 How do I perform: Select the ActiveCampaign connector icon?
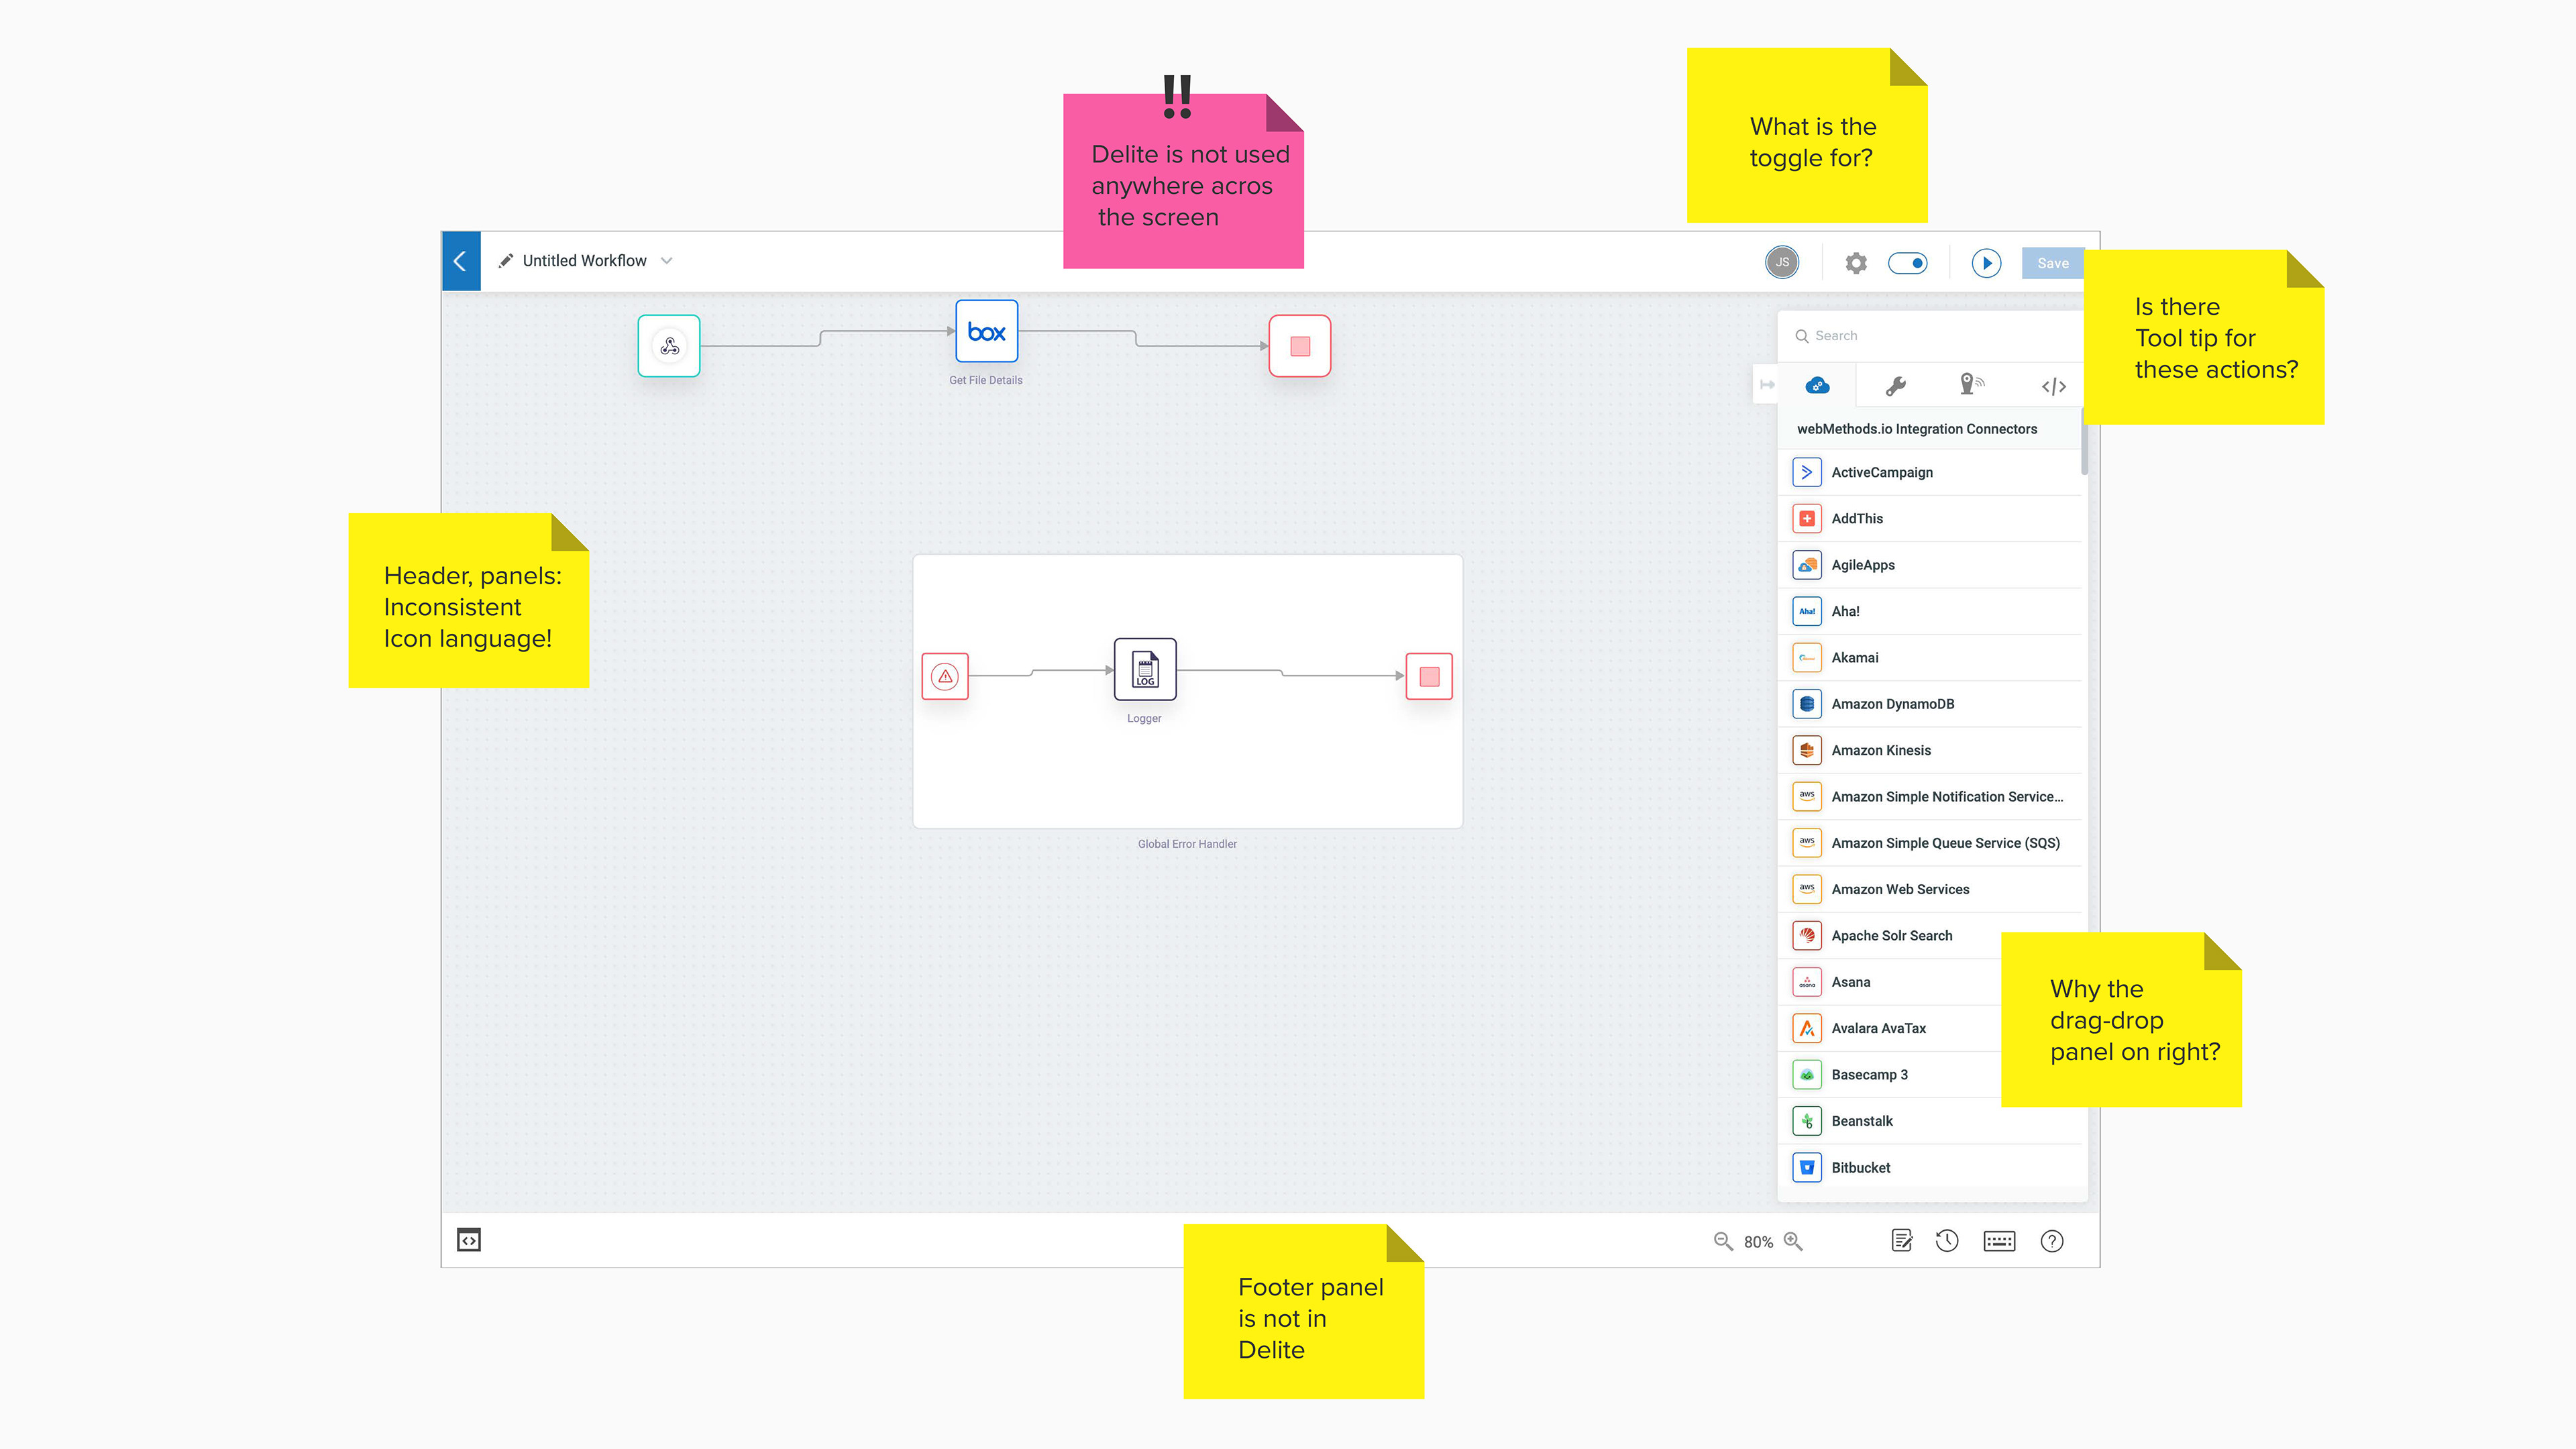coord(1807,472)
